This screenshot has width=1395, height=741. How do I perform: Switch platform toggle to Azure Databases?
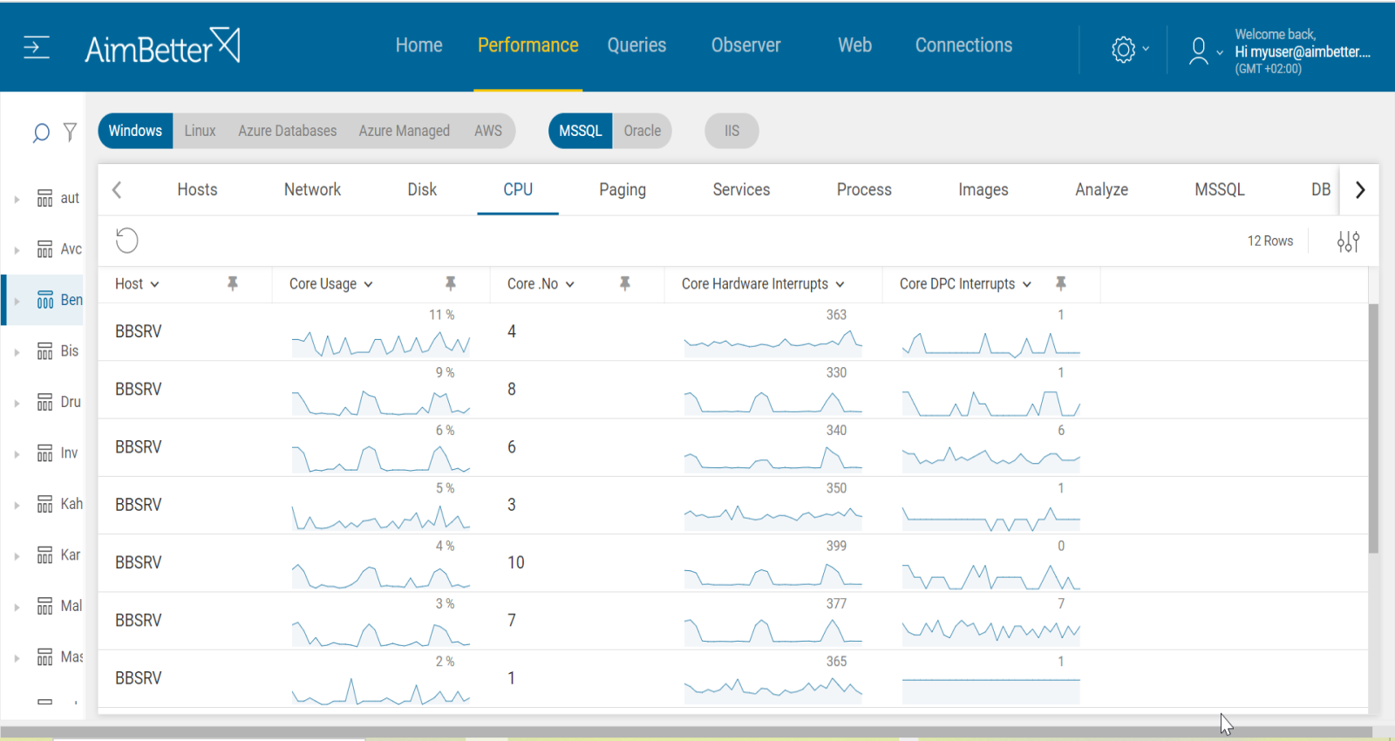click(x=288, y=131)
